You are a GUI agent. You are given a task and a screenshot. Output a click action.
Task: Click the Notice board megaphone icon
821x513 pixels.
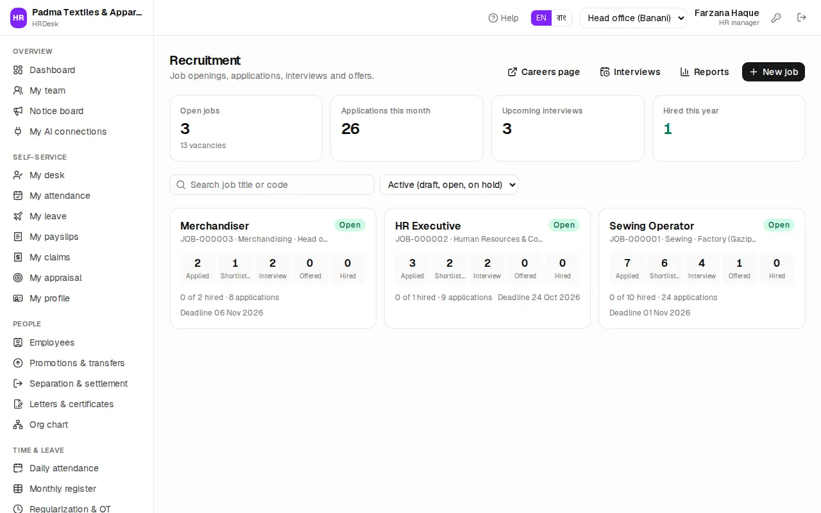pos(18,111)
